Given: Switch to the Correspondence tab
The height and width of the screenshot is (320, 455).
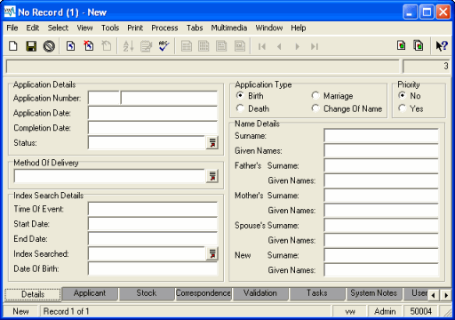Looking at the screenshot, I should tap(204, 293).
